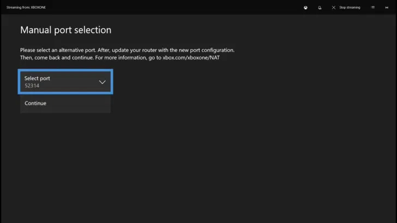Click the device icon beside Xbox logo

pos(320,8)
